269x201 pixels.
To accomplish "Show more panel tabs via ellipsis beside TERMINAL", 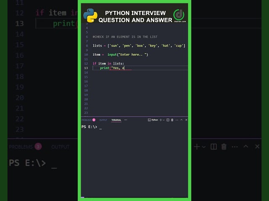I will [126, 120].
